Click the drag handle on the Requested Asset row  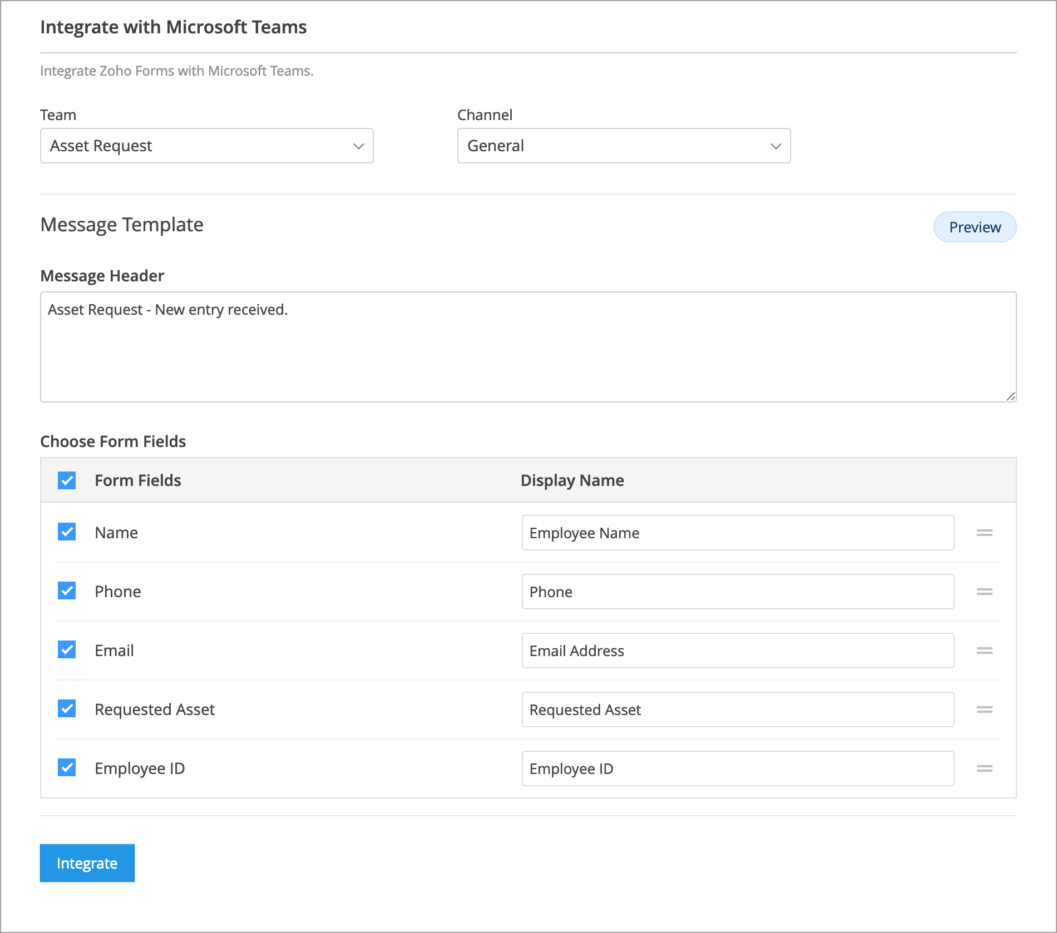coord(985,709)
